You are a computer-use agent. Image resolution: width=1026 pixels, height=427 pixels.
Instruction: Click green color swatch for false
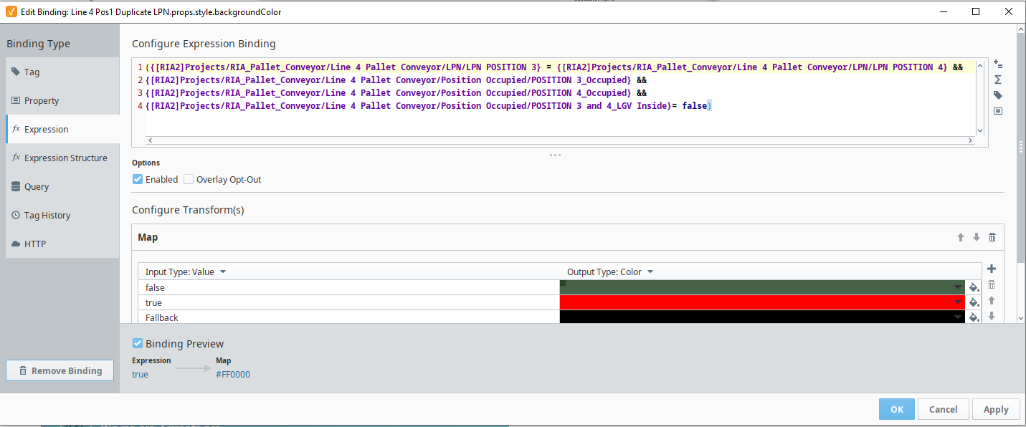point(761,287)
